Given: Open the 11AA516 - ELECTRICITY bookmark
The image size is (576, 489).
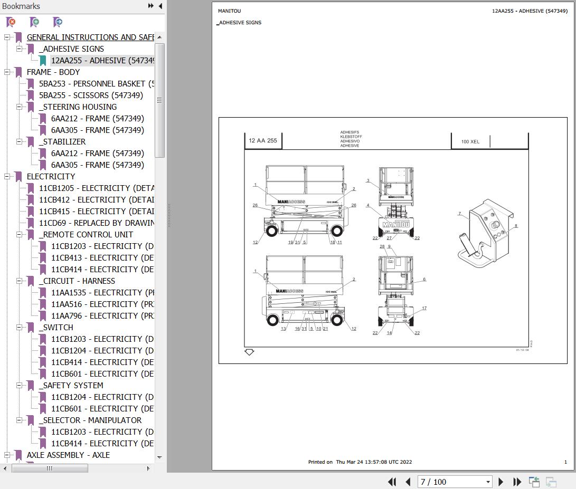Looking at the screenshot, I should pos(102,304).
